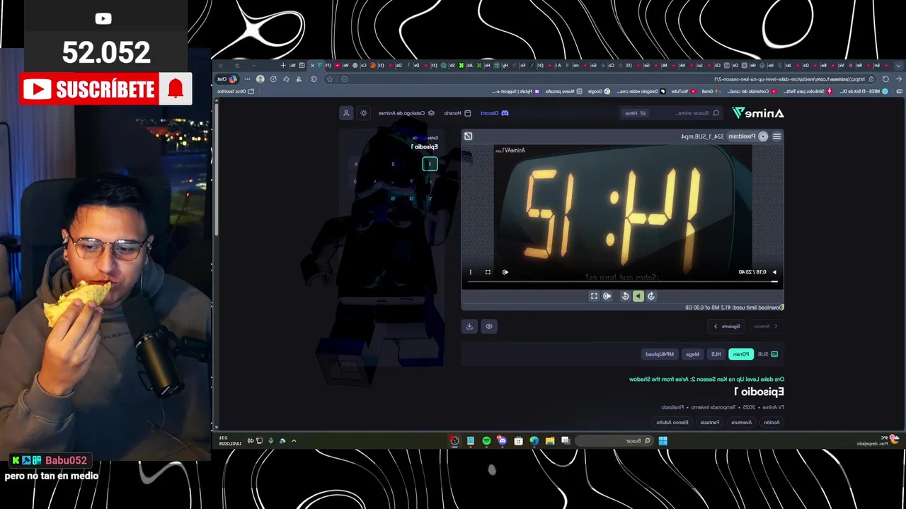Click the user profile icon in the header
The height and width of the screenshot is (509, 906).
346,113
